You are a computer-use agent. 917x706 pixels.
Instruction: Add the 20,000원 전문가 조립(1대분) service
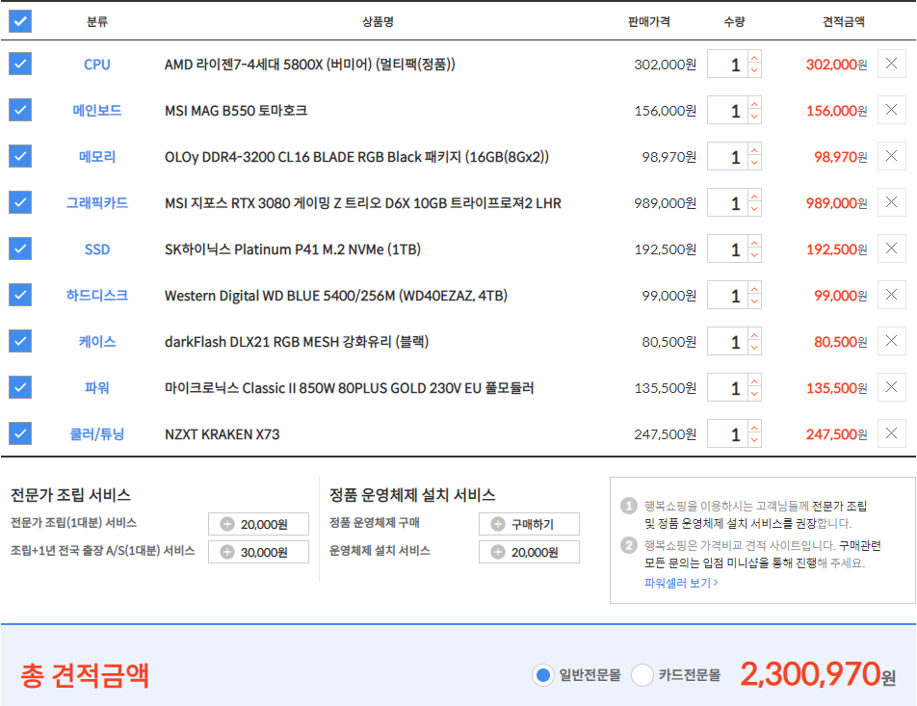258,524
